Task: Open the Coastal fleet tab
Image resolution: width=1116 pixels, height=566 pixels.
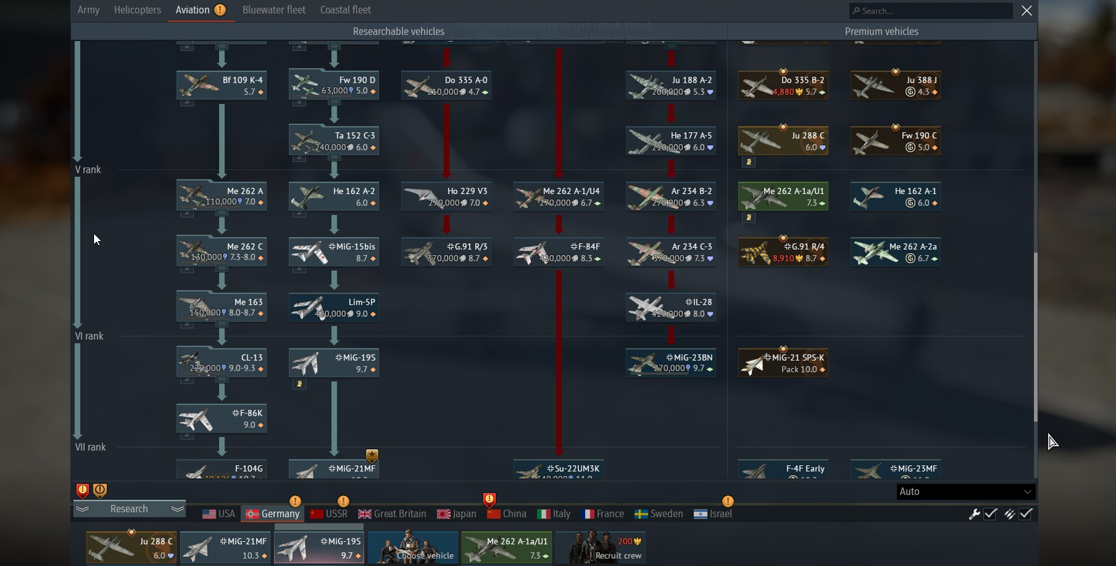Action: coord(345,10)
